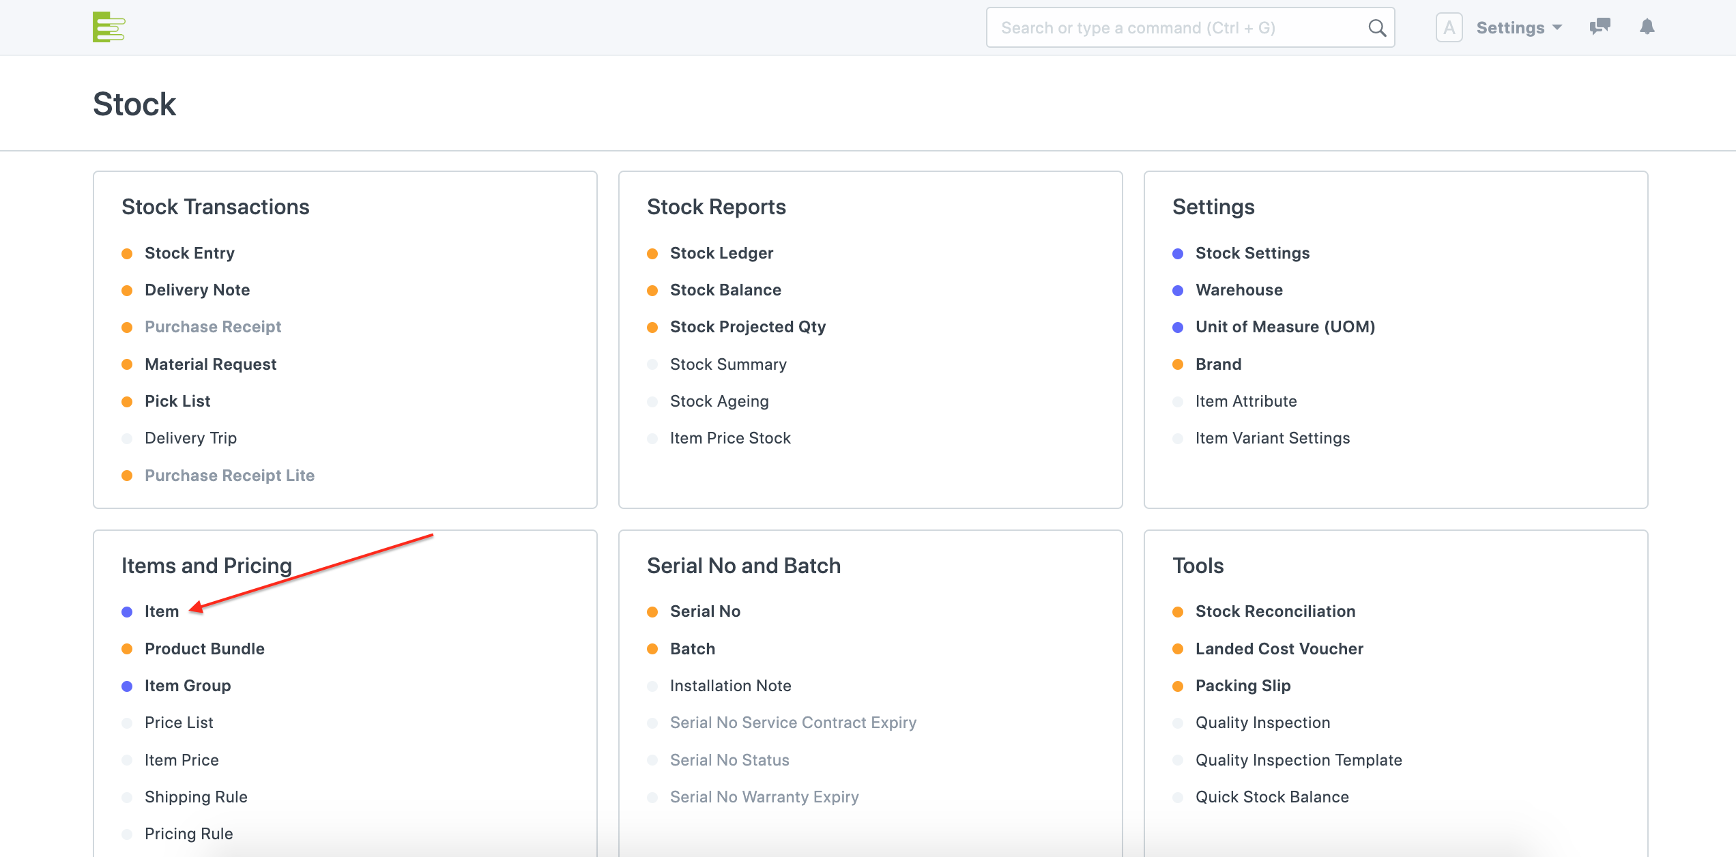Open Packing Slip link
The height and width of the screenshot is (857, 1736).
click(x=1243, y=686)
